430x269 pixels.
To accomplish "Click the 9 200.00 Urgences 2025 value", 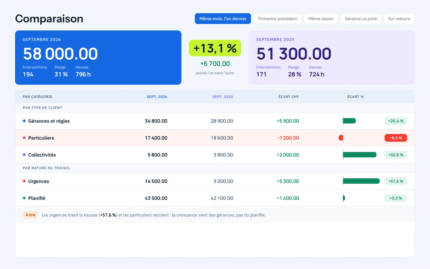I will point(223,181).
